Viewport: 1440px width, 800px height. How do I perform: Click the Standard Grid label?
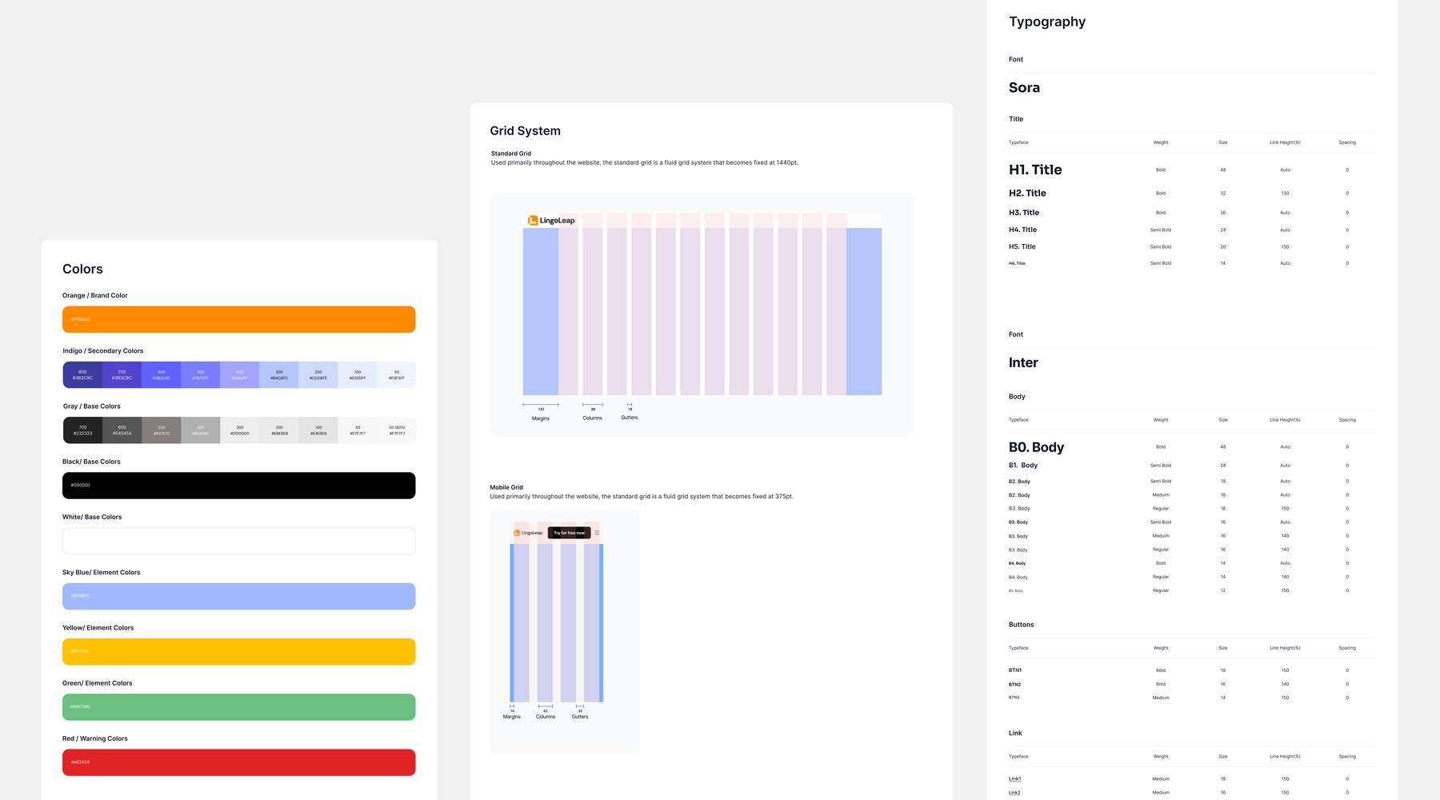pyautogui.click(x=510, y=154)
